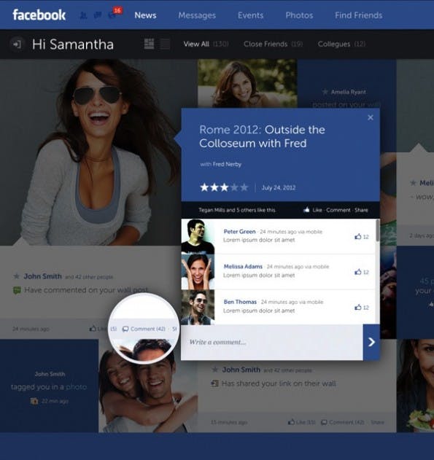This screenshot has width=434, height=460.
Task: Open the Messages tab
Action: pyautogui.click(x=197, y=15)
